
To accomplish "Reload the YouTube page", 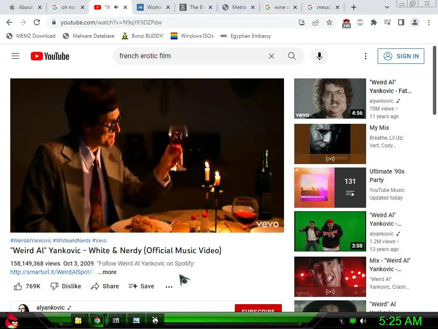I will pyautogui.click(x=37, y=22).
